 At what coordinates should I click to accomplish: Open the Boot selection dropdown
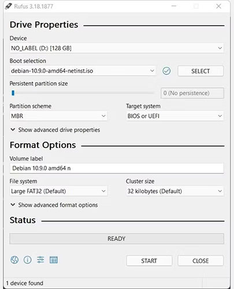click(83, 71)
